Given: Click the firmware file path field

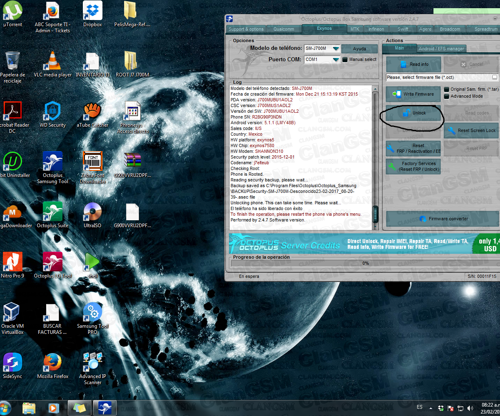Looking at the screenshot, I should 439,77.
